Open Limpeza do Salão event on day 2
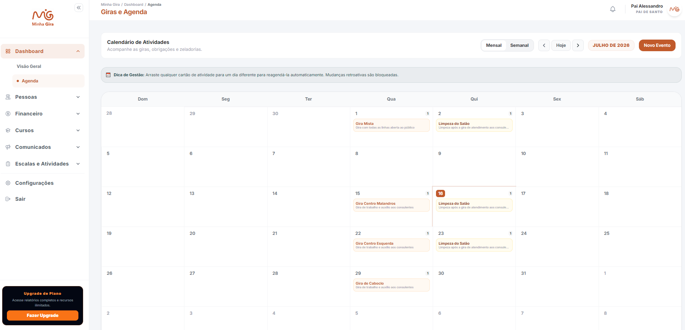 pos(474,125)
